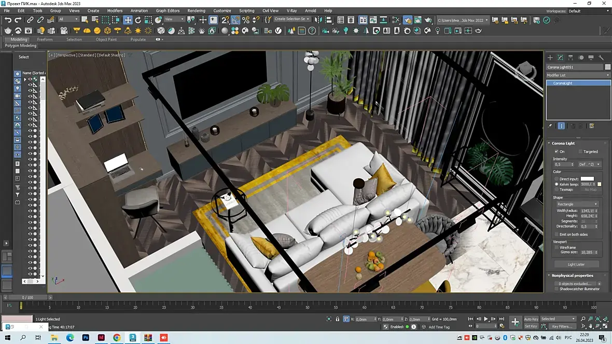
Task: Check Emit on both sides option
Action: 557,235
